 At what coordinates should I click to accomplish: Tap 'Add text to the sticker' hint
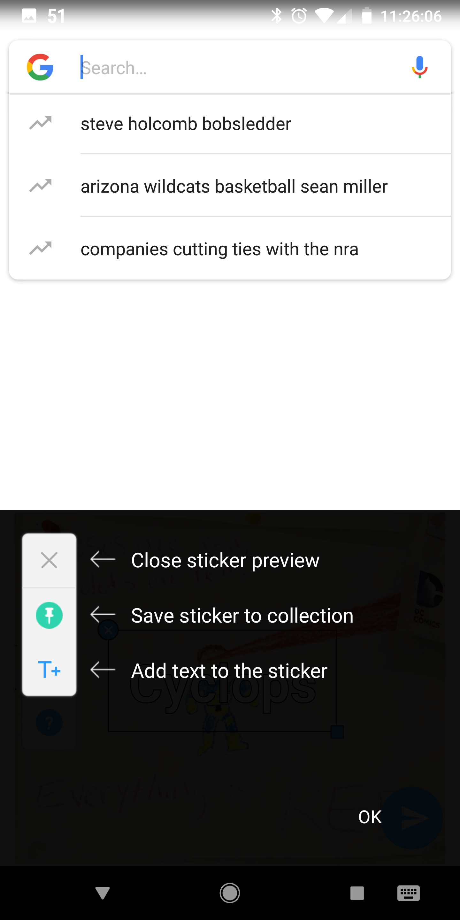[229, 671]
